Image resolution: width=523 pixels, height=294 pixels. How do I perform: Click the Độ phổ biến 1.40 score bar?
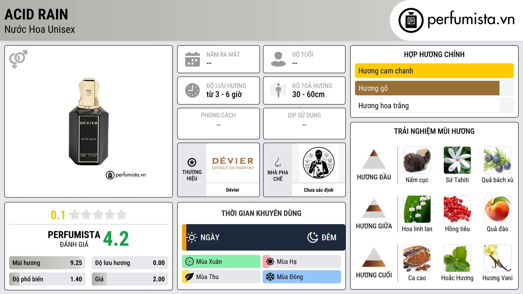pos(47,279)
